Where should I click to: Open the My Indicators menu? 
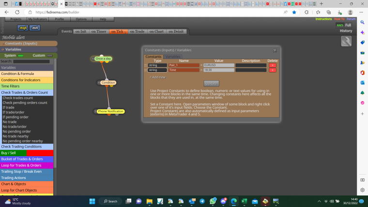38,19
